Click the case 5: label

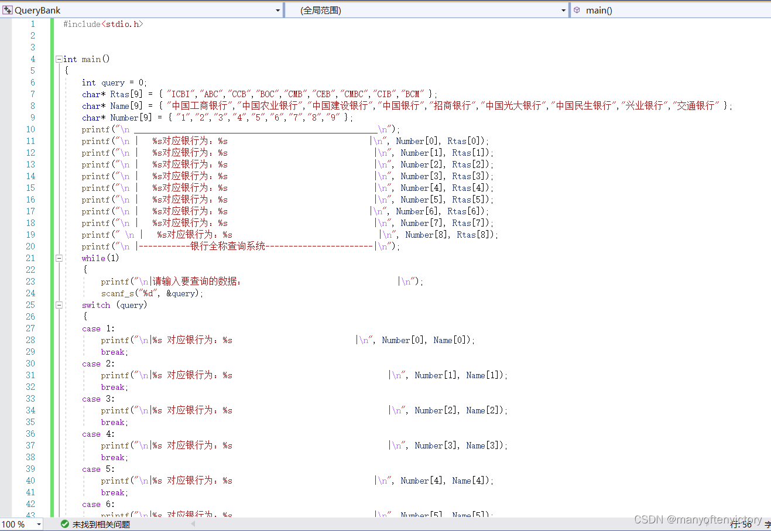98,469
